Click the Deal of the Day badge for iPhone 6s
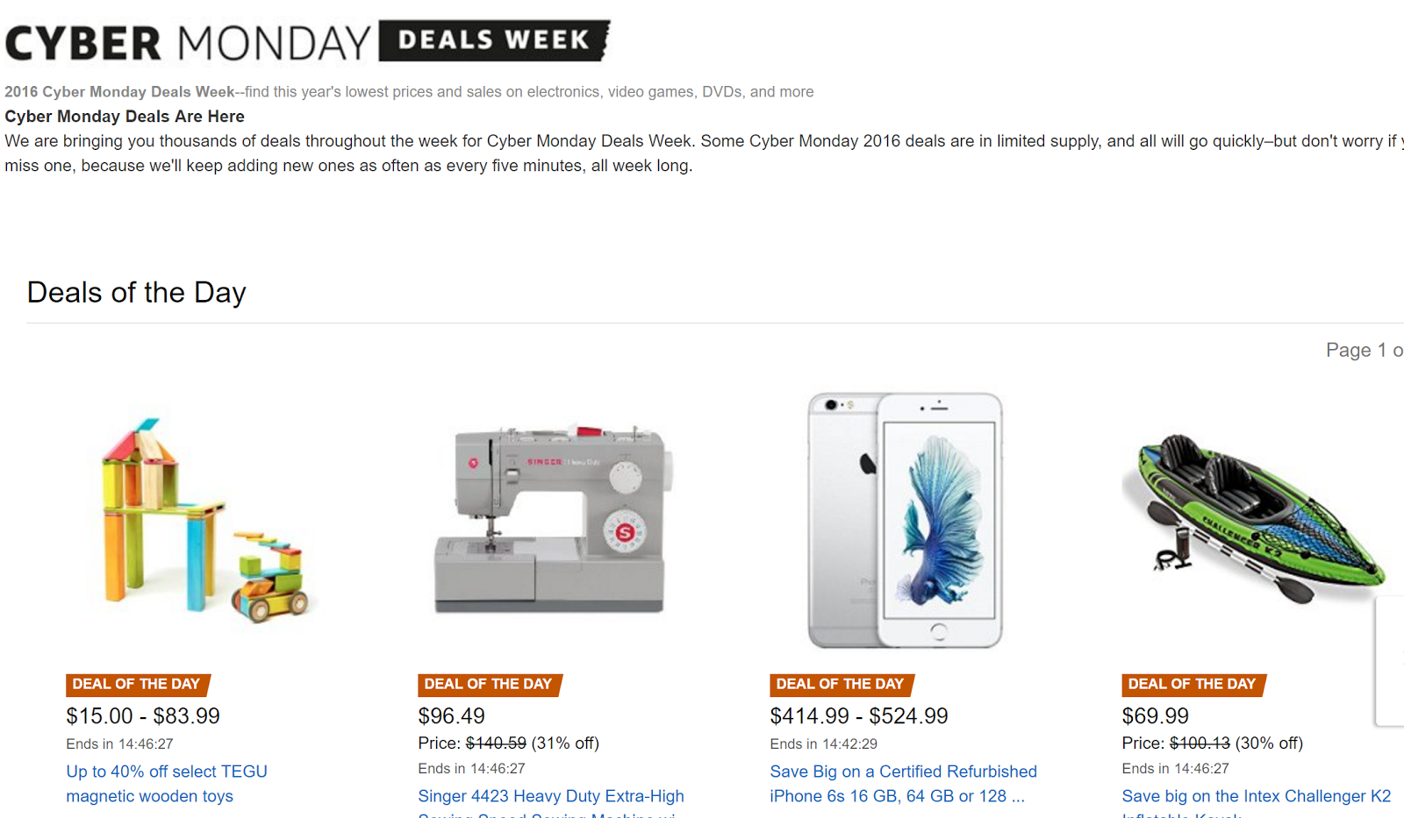This screenshot has width=1404, height=818. (x=841, y=685)
